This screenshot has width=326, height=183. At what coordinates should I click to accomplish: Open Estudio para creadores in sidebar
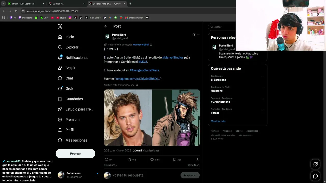[x=75, y=109]
